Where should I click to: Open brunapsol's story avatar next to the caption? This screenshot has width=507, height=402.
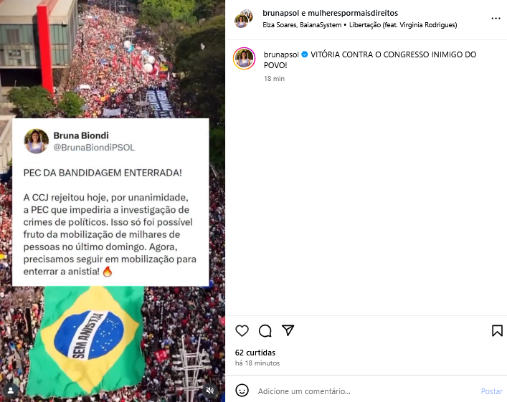click(x=244, y=59)
